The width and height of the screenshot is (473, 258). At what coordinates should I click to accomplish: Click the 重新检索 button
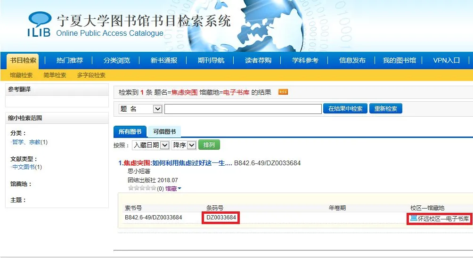point(385,108)
